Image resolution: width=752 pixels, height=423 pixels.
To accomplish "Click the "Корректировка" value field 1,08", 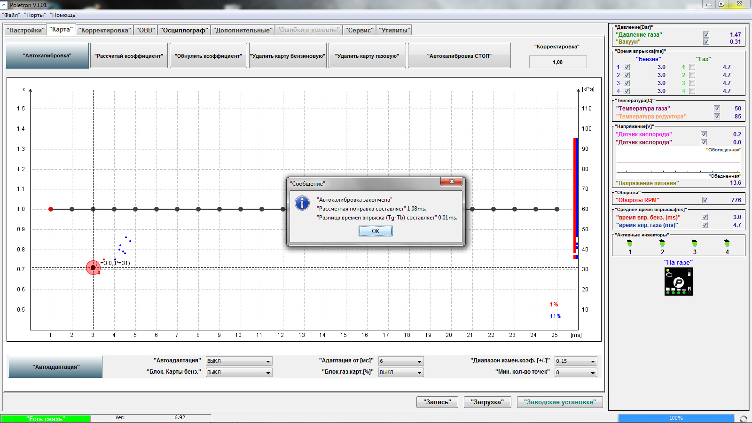I will [x=558, y=62].
